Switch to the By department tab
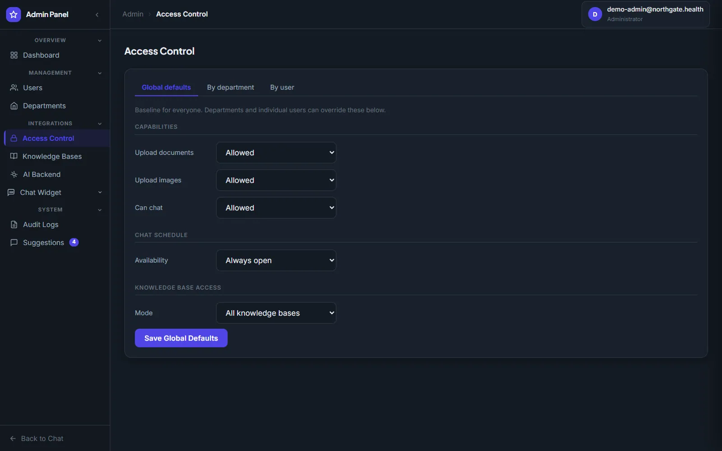This screenshot has height=451, width=722. (x=231, y=87)
